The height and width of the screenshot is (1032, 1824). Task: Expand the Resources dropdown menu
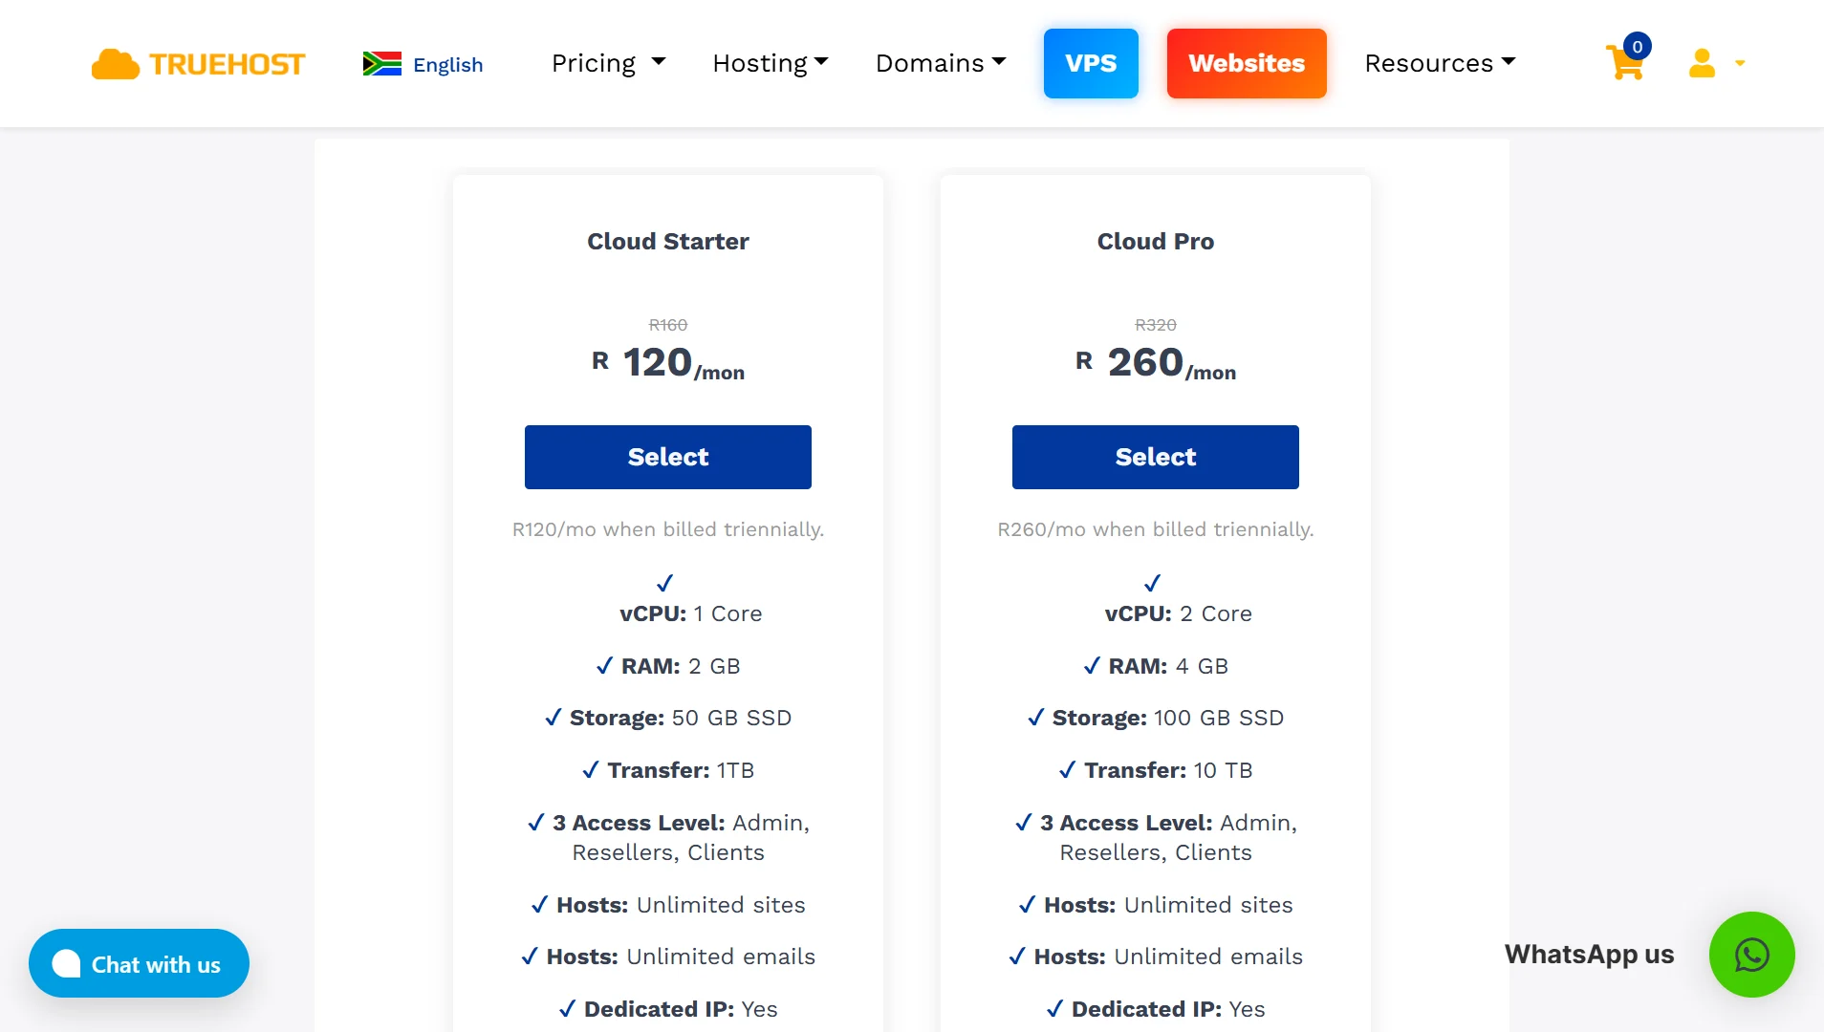click(1440, 63)
